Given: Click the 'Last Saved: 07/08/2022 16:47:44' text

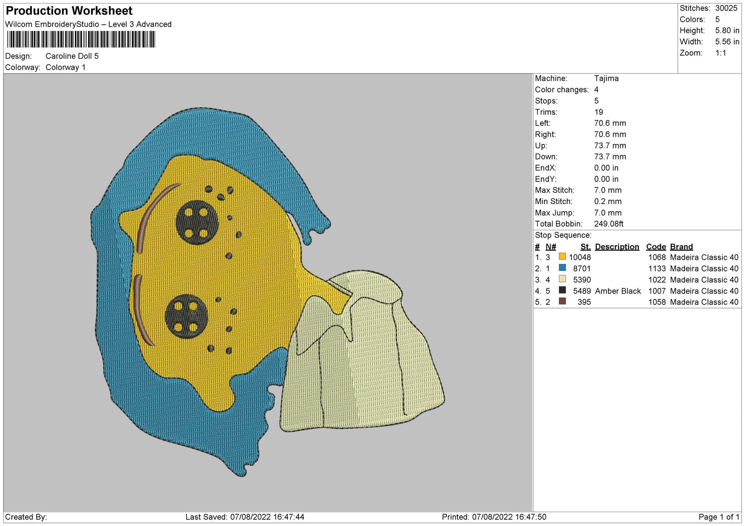Looking at the screenshot, I should pos(245,517).
